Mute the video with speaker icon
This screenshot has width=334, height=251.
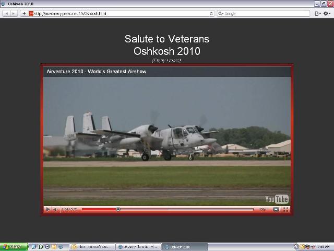(x=55, y=209)
